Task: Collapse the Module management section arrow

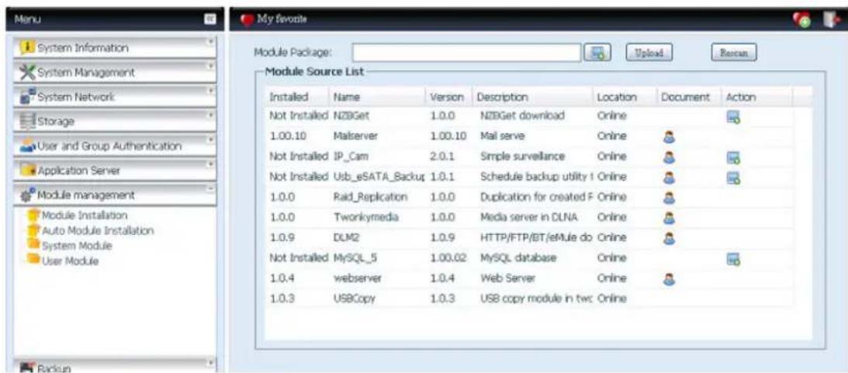Action: pos(212,188)
